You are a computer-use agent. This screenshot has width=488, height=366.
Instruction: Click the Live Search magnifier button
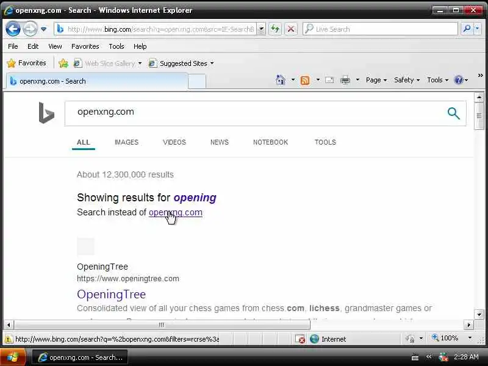click(x=467, y=29)
